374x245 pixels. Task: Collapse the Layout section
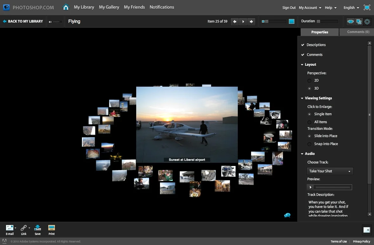point(302,65)
